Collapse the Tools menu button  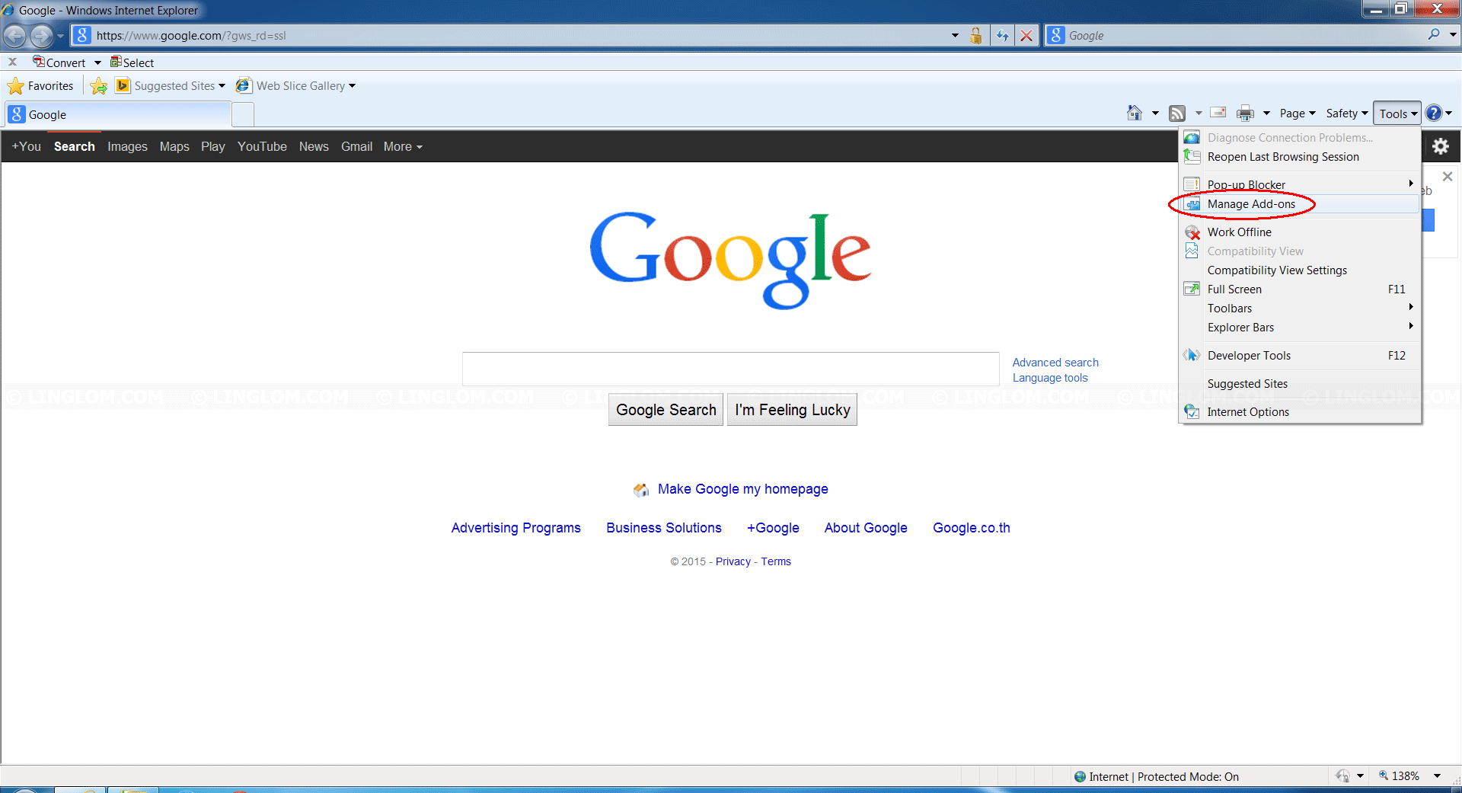pyautogui.click(x=1397, y=114)
